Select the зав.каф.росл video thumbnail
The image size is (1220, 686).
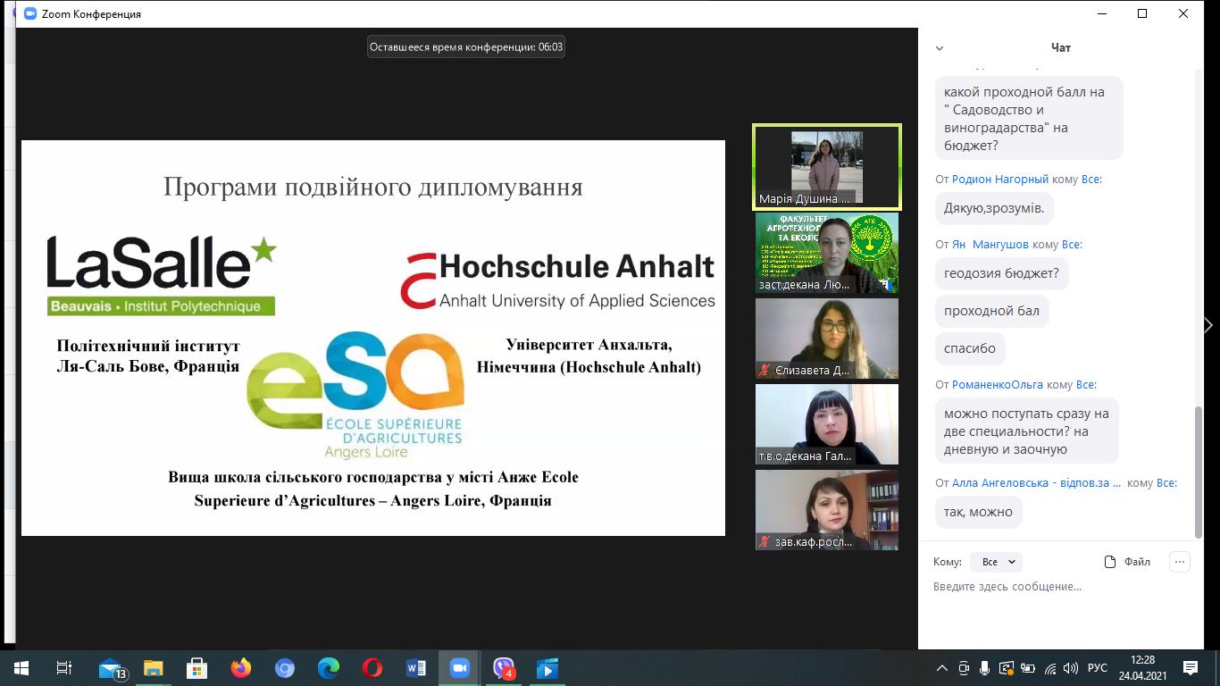[x=827, y=510]
